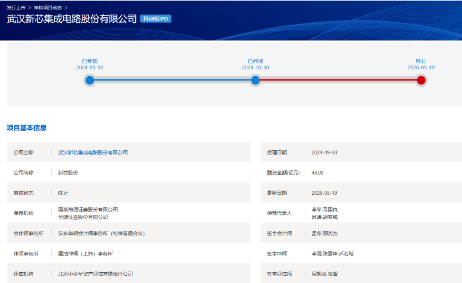This screenshot has width=462, height=283.
Task: Click the 已受理 timeline node
Action: (90, 80)
